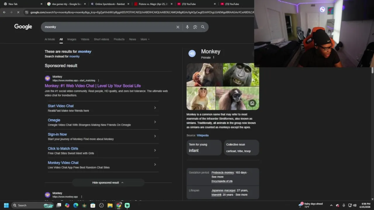The image size is (374, 210).
Task: Select Short videos search tab
Action: point(101,39)
